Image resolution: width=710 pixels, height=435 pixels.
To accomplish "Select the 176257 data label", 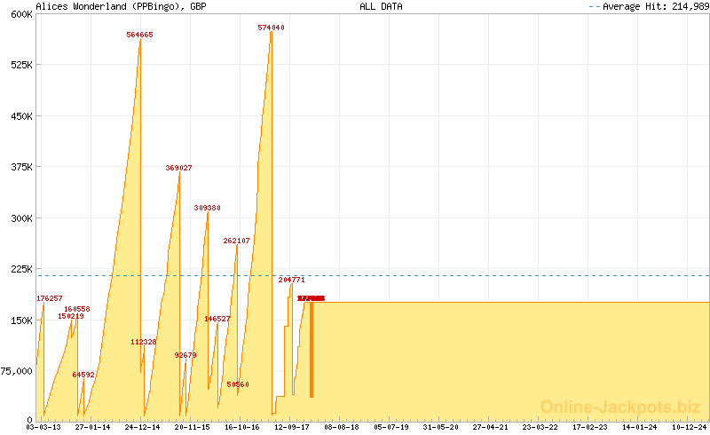I will point(49,298).
